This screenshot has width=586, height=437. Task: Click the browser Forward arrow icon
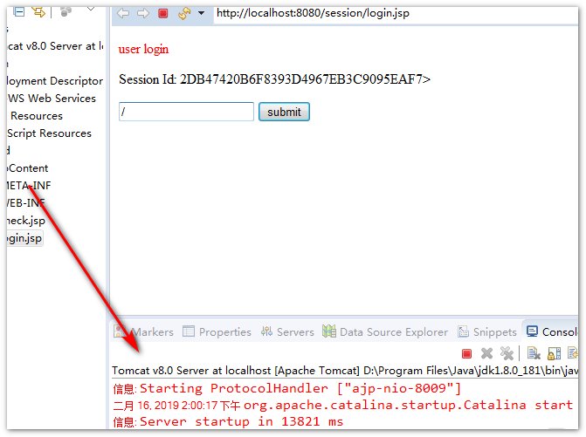pos(141,13)
